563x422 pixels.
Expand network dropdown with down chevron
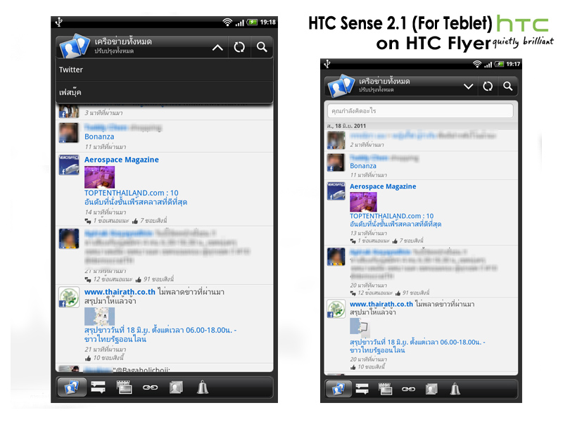468,87
